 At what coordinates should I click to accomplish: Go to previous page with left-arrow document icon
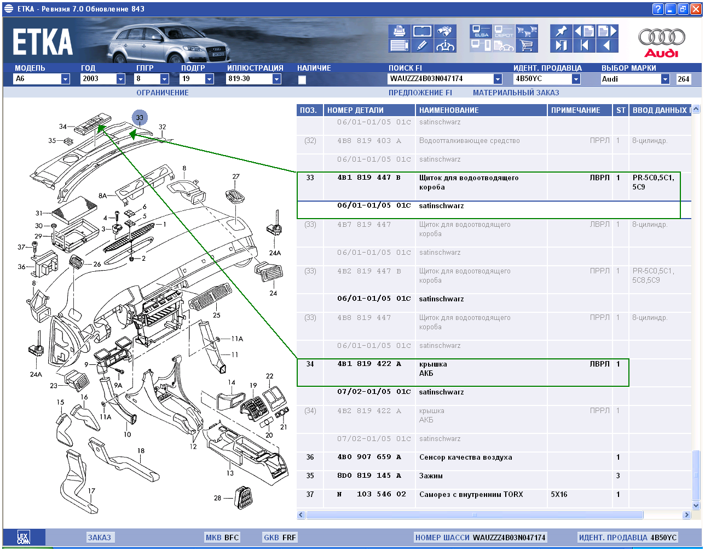tap(584, 31)
